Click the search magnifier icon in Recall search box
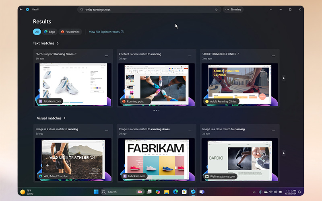The width and height of the screenshot is (322, 201). [x=82, y=9]
